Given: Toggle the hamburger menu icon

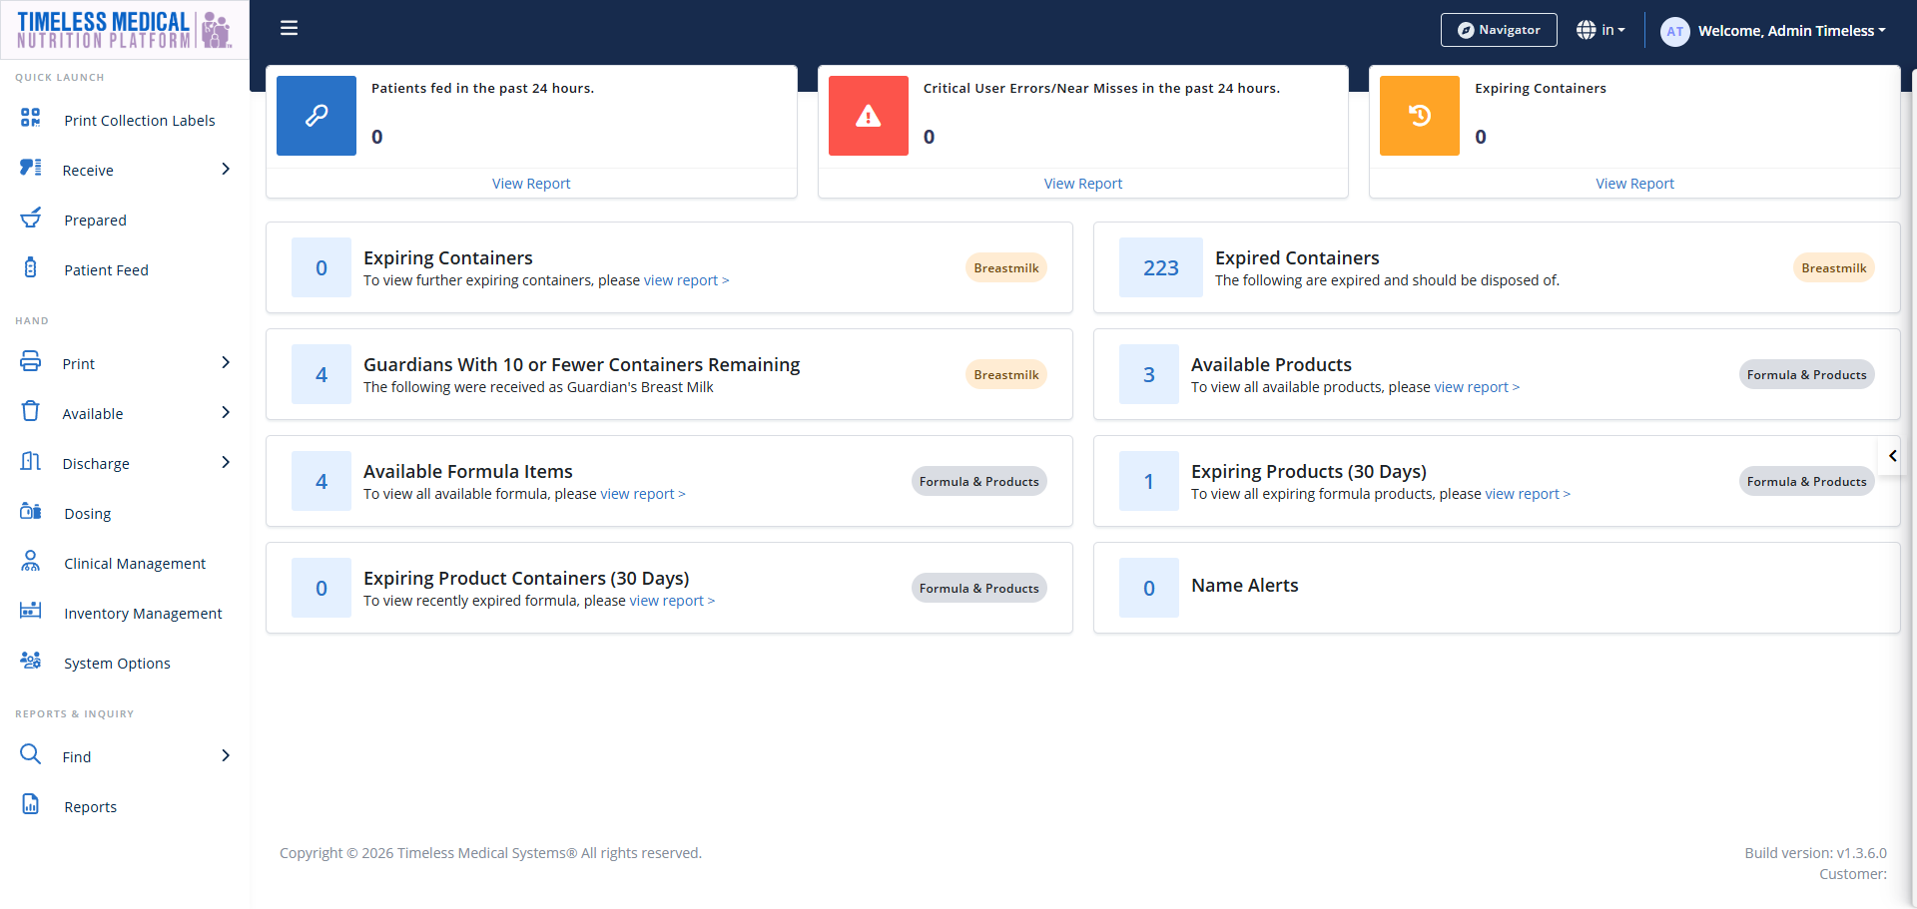Looking at the screenshot, I should coord(290,28).
